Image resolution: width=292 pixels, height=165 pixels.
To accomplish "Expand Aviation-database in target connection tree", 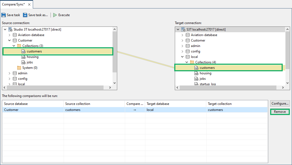I will tap(182, 35).
